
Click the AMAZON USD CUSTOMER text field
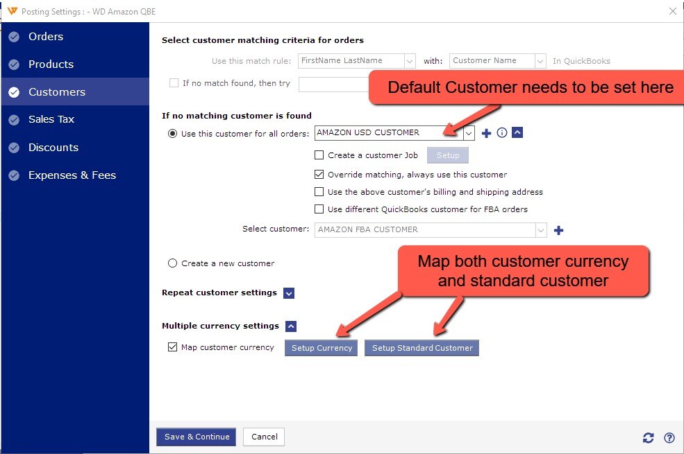[389, 133]
